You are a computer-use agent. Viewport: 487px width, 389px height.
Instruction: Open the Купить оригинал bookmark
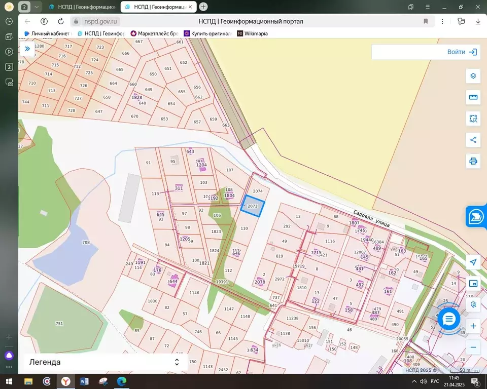208,33
